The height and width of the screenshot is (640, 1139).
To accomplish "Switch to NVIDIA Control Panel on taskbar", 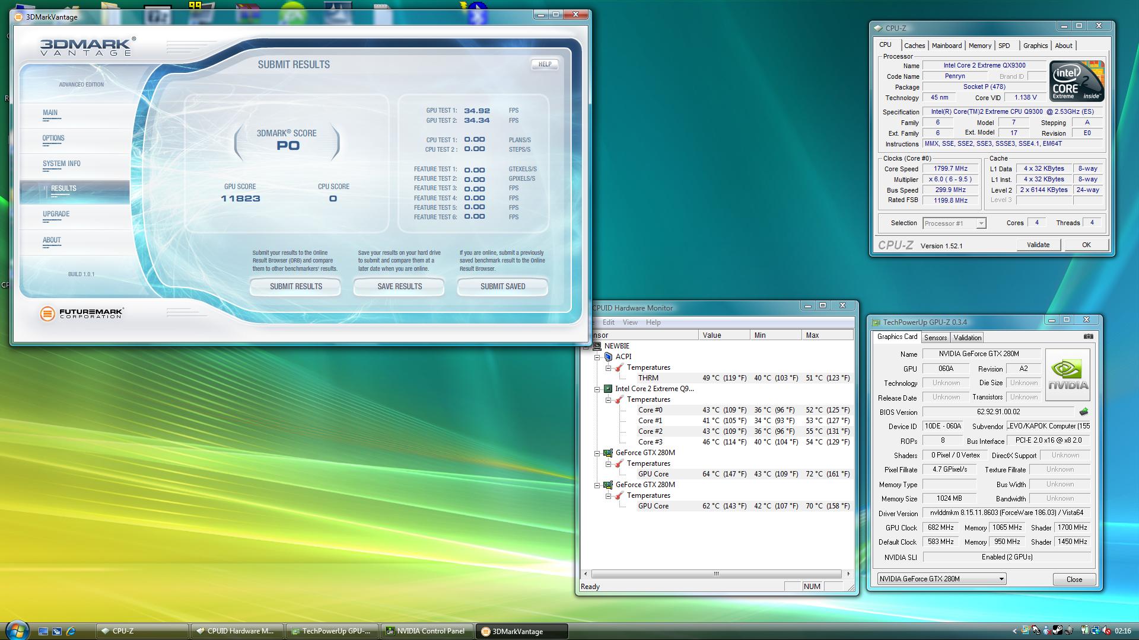I will pos(427,631).
